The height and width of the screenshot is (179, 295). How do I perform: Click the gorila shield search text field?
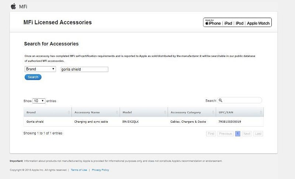(x=84, y=69)
